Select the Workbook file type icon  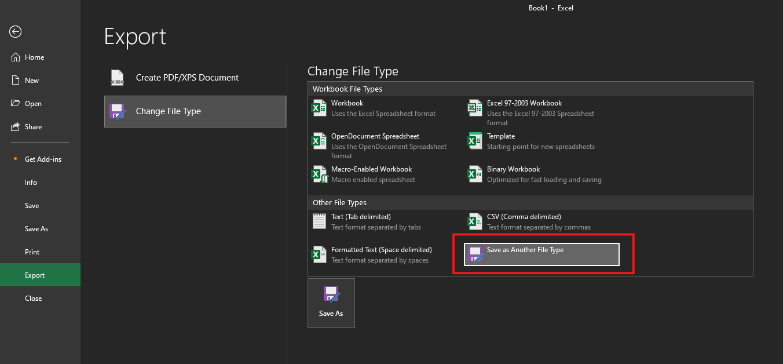click(x=320, y=108)
